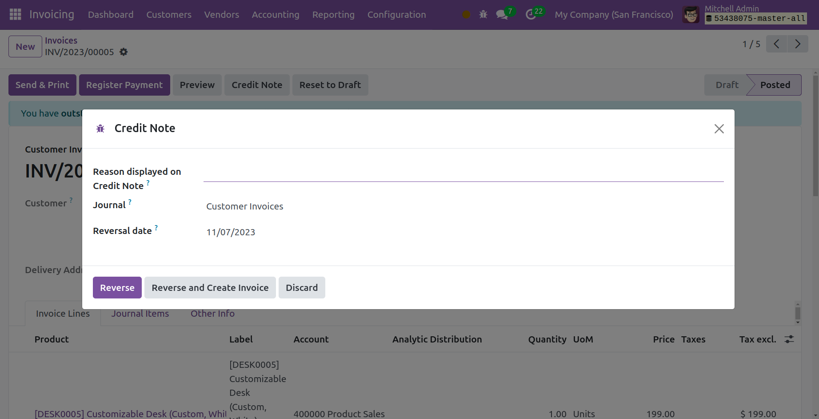Viewport: 819px width, 419px height.
Task: Open the Reversal date 11/07/2023 picker
Action: pos(463,232)
